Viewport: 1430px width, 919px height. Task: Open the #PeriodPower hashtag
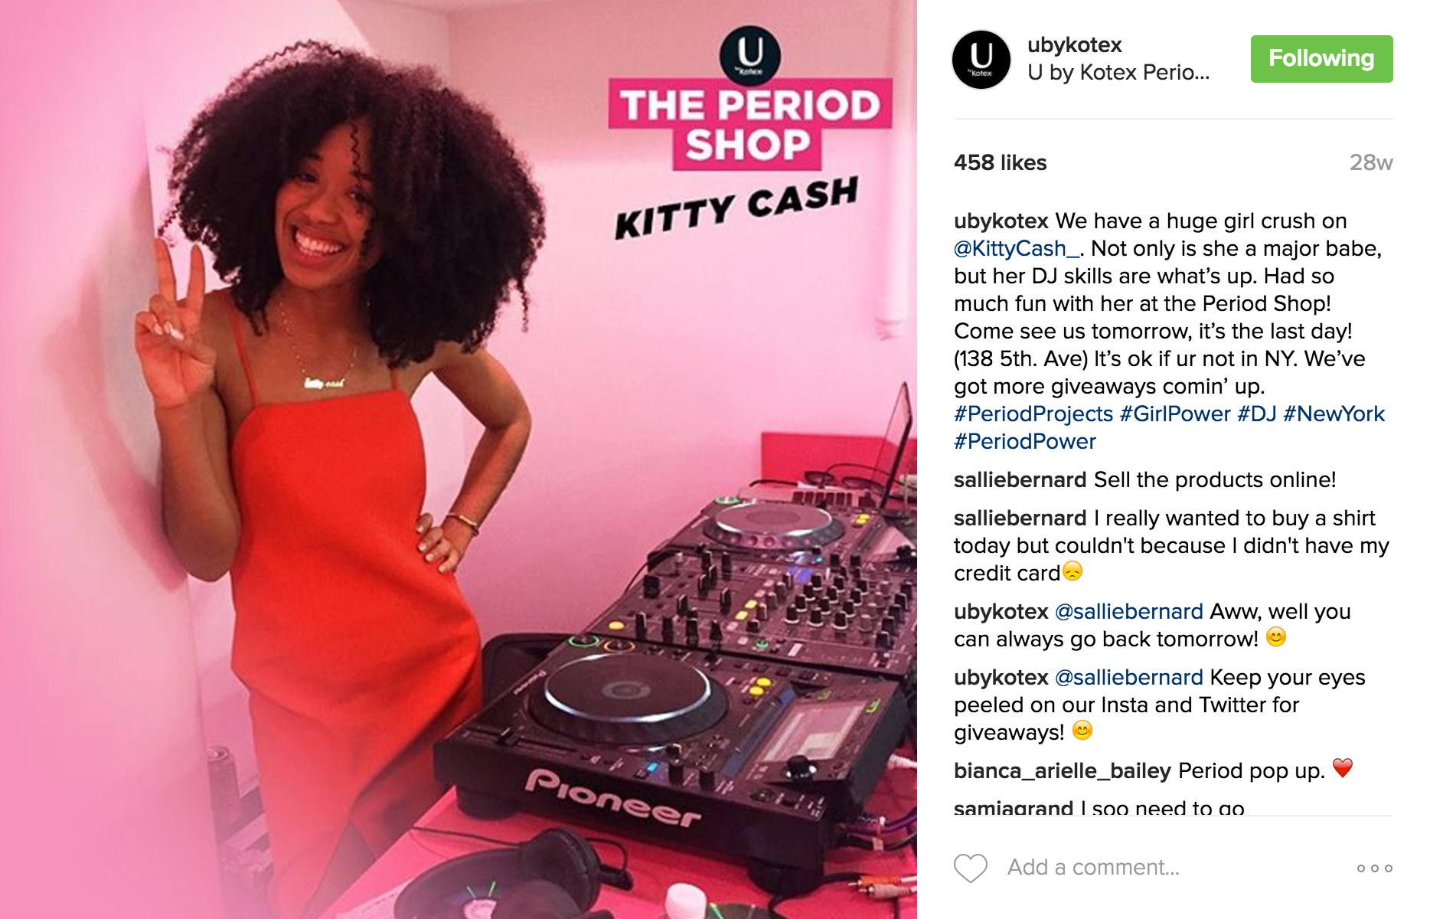point(1025,441)
